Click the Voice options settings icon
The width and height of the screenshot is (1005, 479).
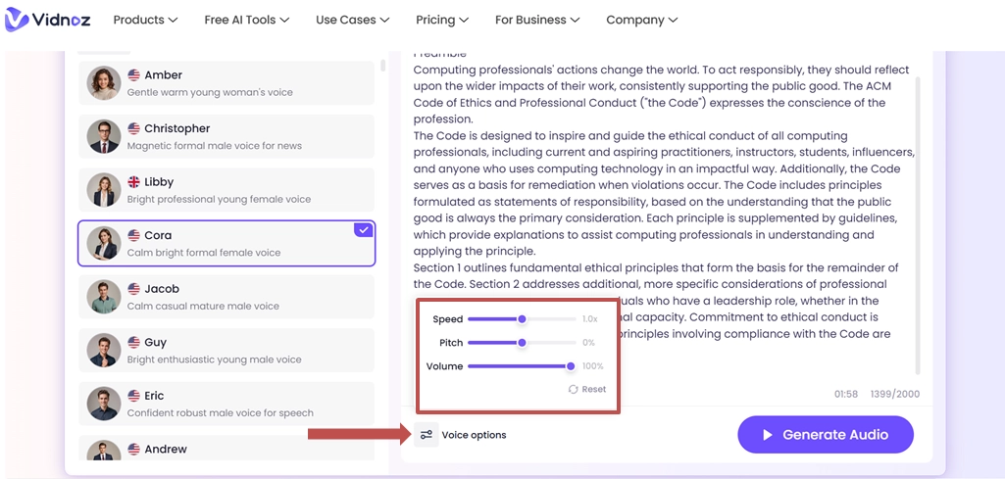coord(427,435)
